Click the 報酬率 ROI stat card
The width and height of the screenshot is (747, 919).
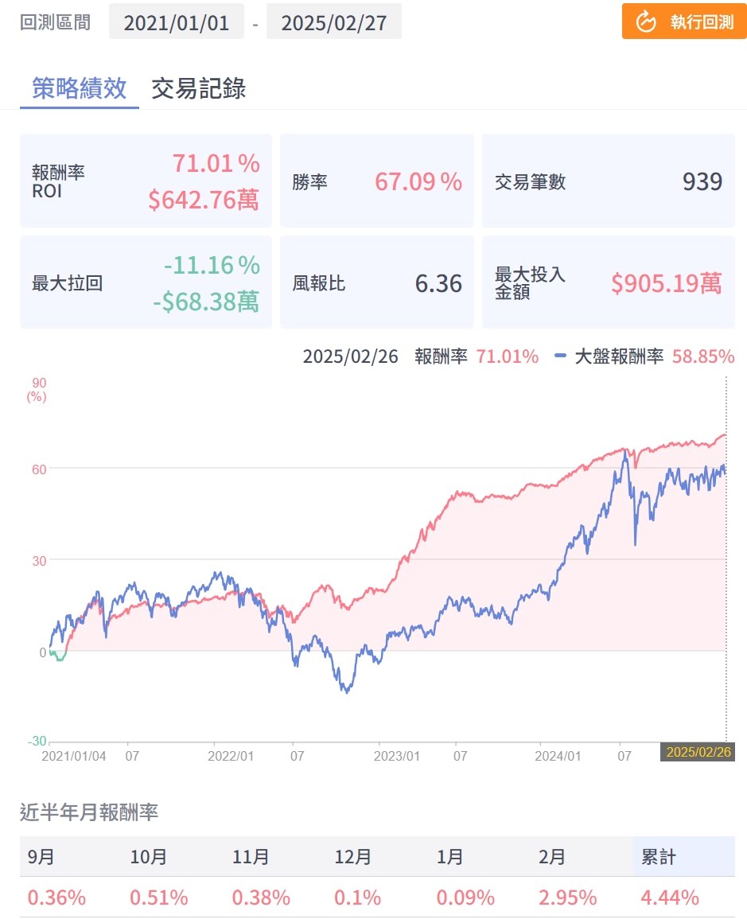pos(146,181)
